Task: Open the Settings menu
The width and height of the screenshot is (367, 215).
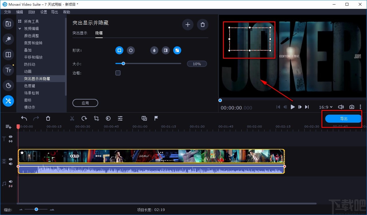Action: pyautogui.click(x=44, y=12)
